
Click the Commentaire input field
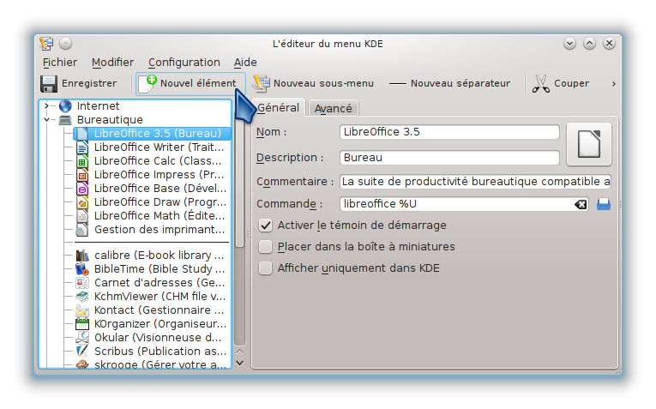(x=476, y=182)
